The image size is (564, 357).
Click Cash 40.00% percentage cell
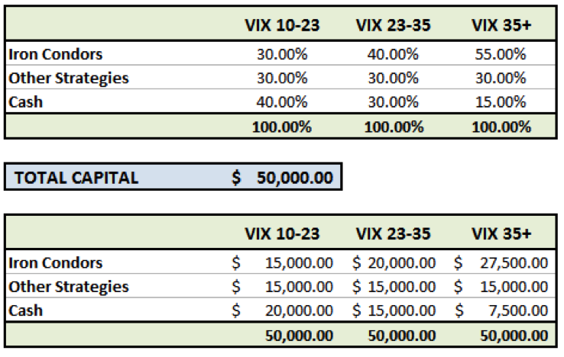coord(282,102)
